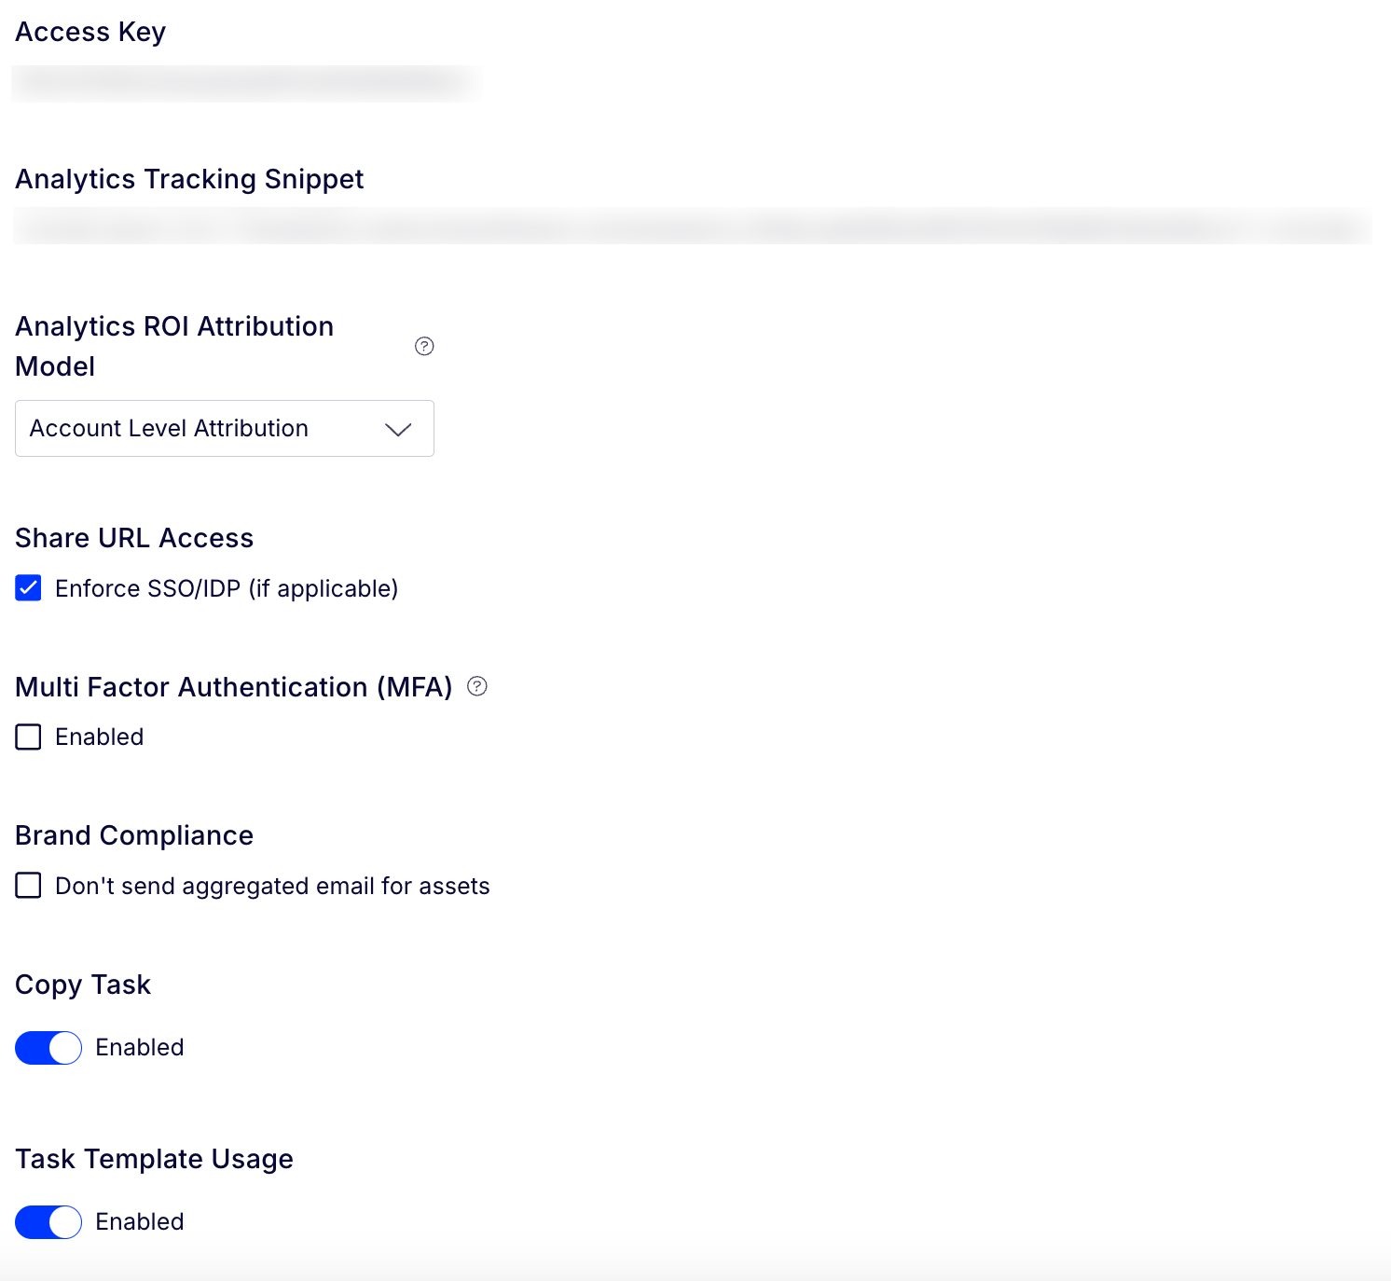Click the Enabled label beside Copy Task toggle
1391x1281 pixels.
140,1047
